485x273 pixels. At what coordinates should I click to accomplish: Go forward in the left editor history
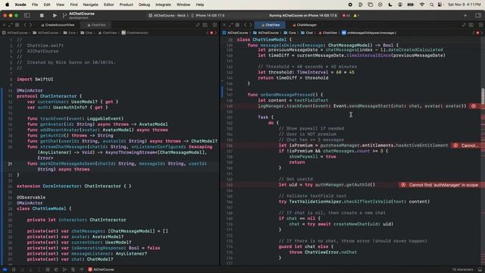(x=30, y=25)
